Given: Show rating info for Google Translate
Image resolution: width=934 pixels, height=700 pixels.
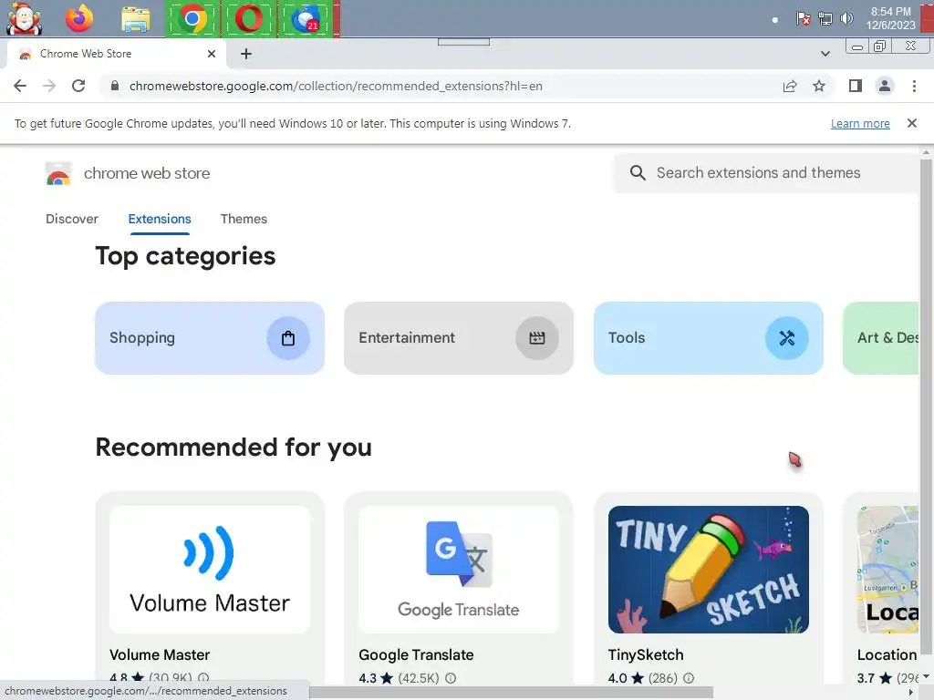Looking at the screenshot, I should pyautogui.click(x=451, y=678).
